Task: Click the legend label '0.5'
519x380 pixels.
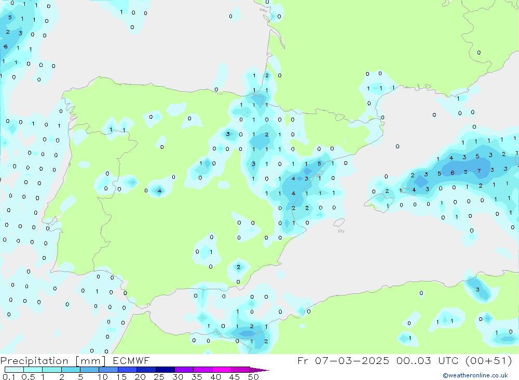Action: (29, 377)
